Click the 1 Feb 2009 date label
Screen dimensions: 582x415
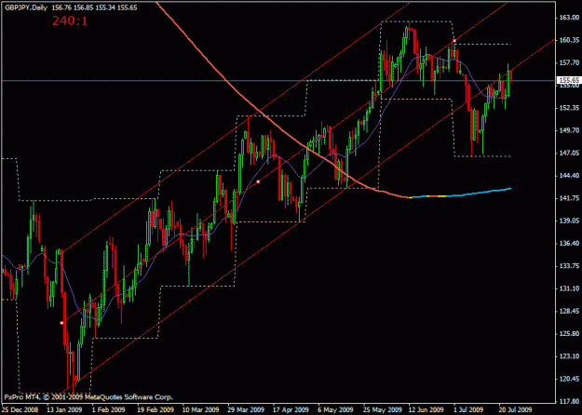tap(108, 409)
